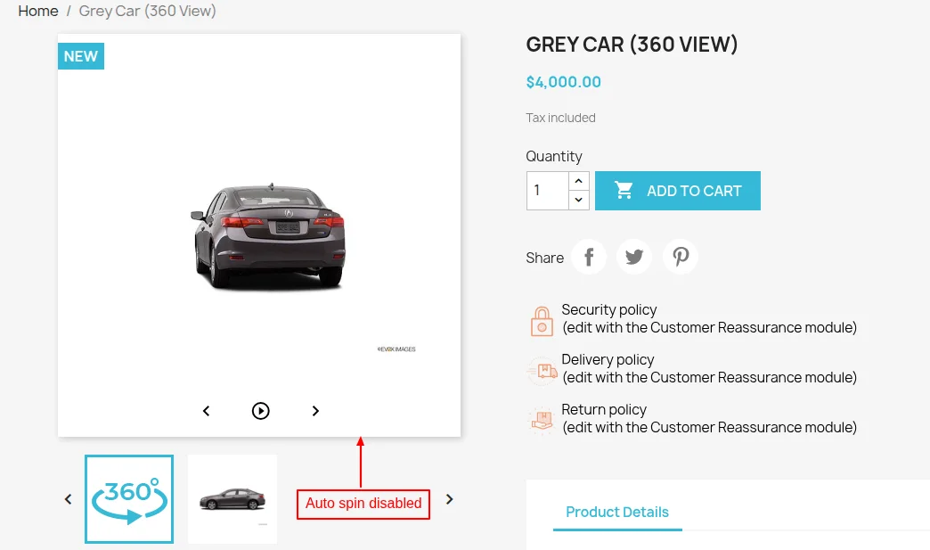Click the $4,000.00 price text
This screenshot has height=550, width=930.
coord(564,82)
